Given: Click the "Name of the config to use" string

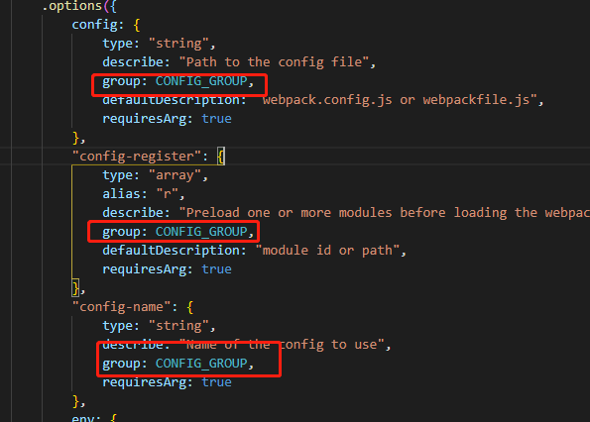Looking at the screenshot, I should [x=282, y=345].
